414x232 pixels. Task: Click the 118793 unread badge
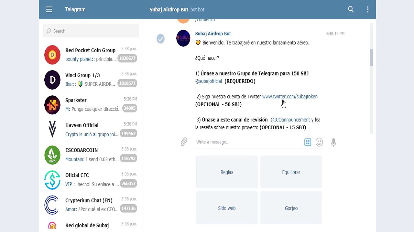pos(128,159)
